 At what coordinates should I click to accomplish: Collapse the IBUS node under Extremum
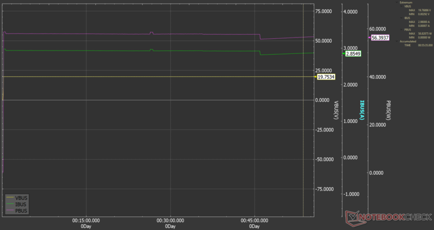(x=401, y=18)
